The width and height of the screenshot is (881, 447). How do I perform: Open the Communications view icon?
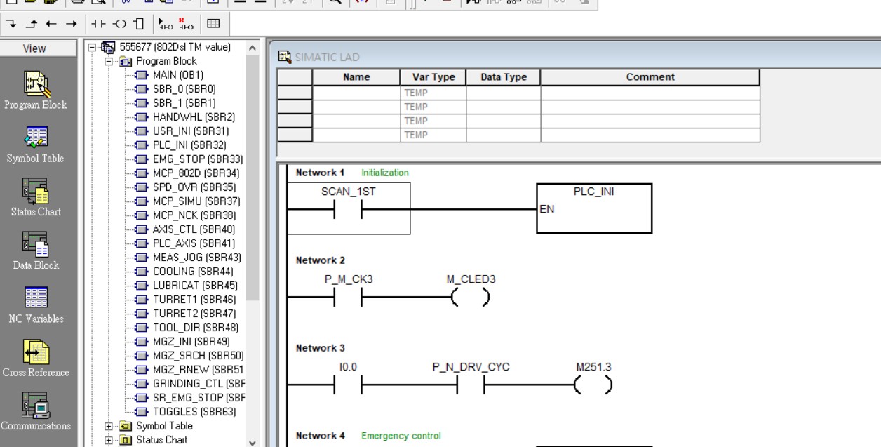coord(35,406)
